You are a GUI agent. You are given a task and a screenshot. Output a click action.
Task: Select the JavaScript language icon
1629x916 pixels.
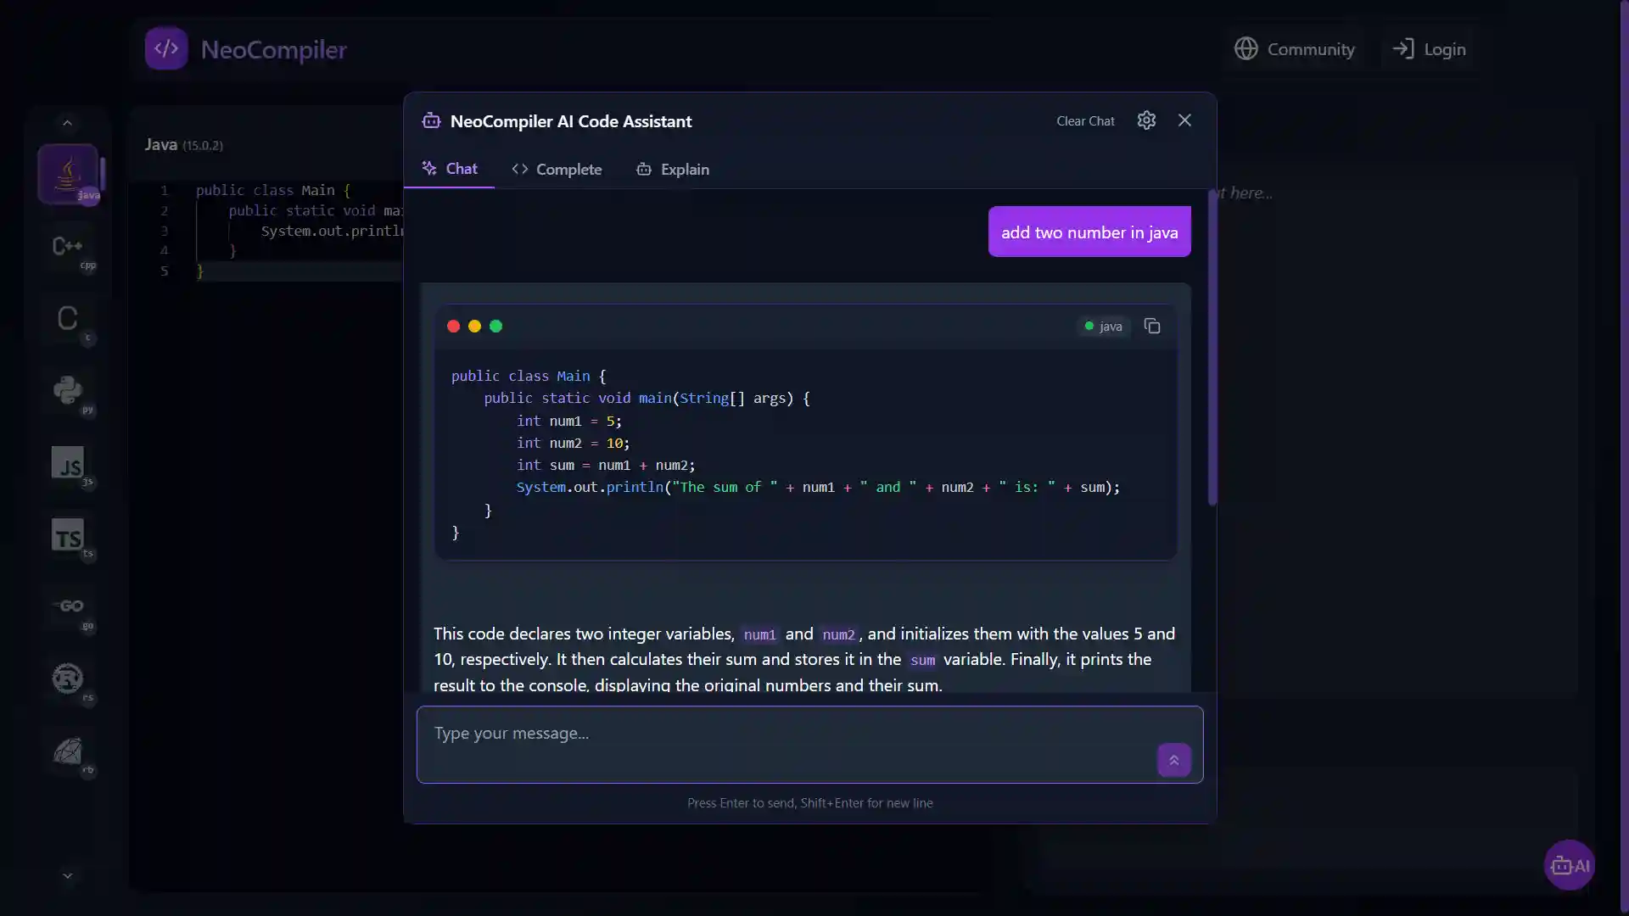[68, 463]
